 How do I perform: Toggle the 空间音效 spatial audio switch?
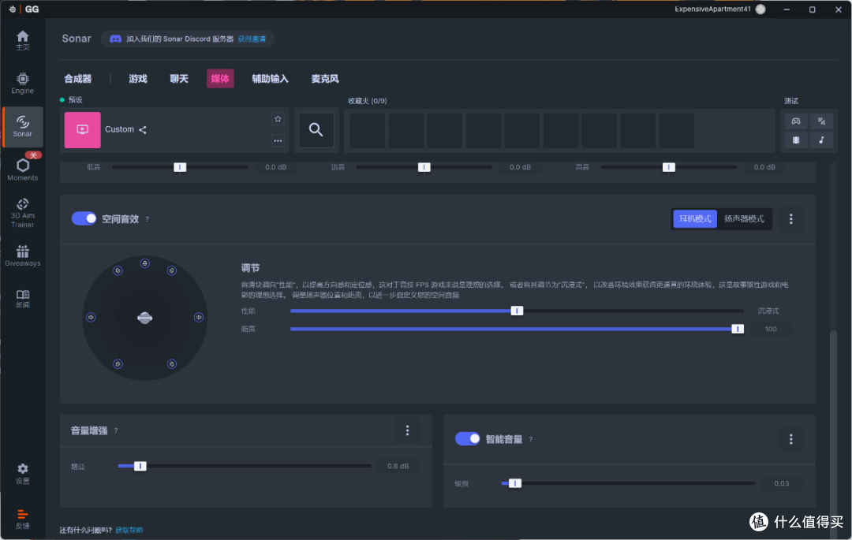click(84, 218)
